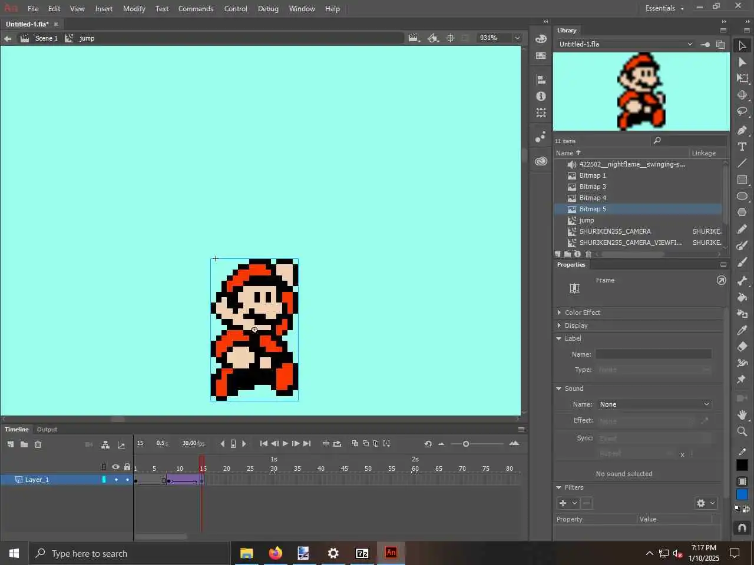The height and width of the screenshot is (565, 754).
Task: Choose the Paint Bucket tool
Action: pos(742,297)
